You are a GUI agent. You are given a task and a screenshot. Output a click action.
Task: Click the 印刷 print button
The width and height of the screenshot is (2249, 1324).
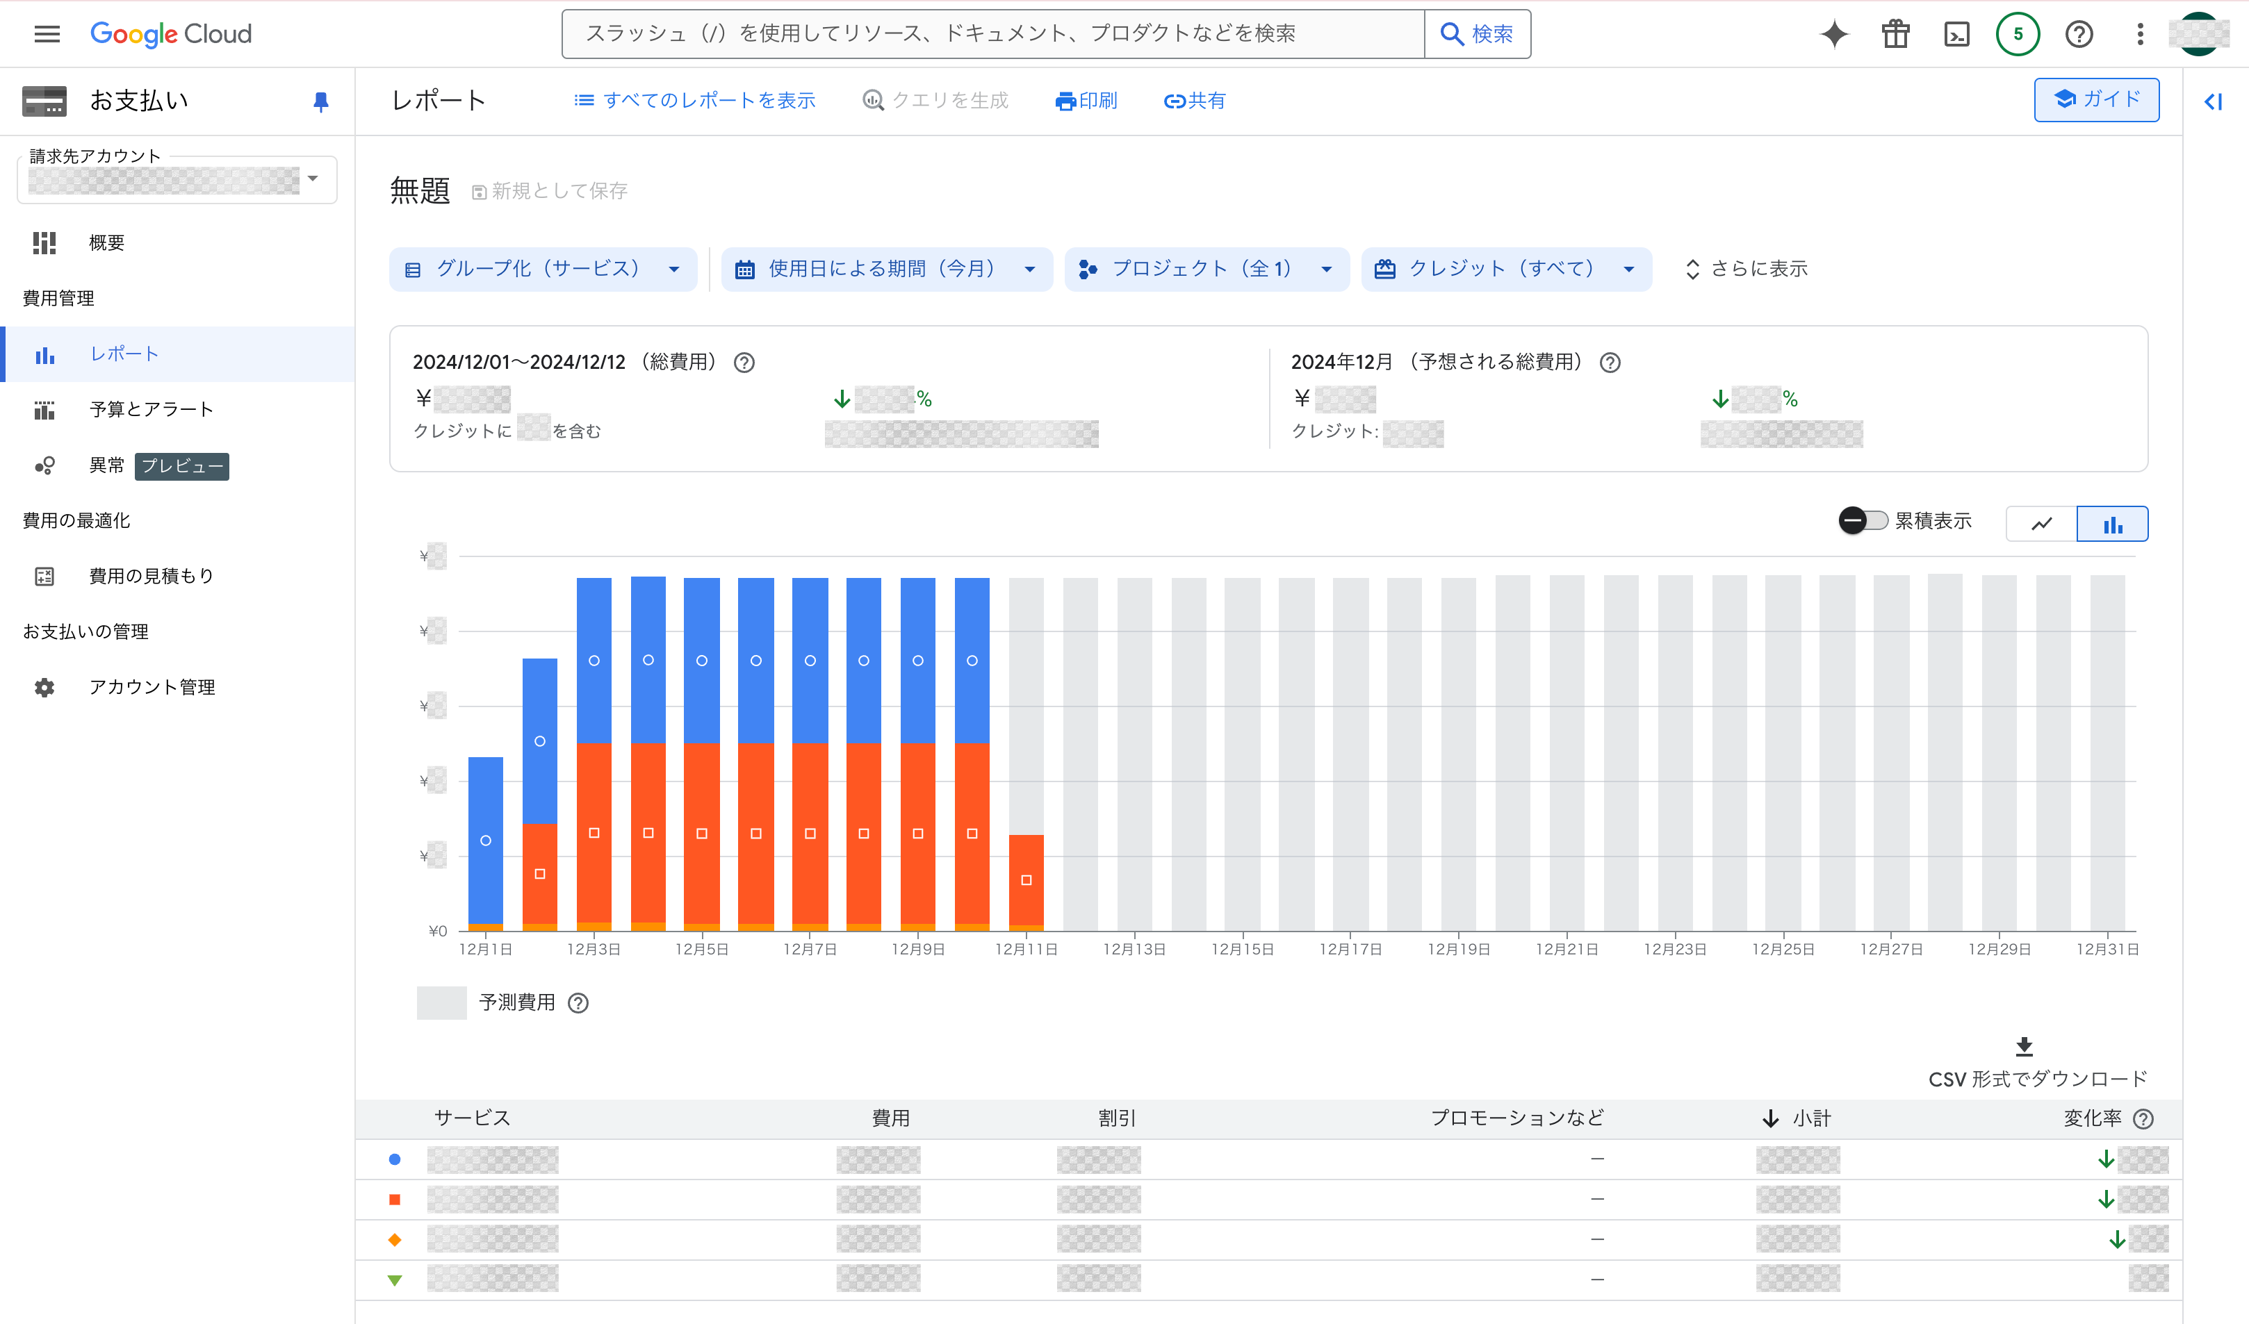click(1086, 101)
